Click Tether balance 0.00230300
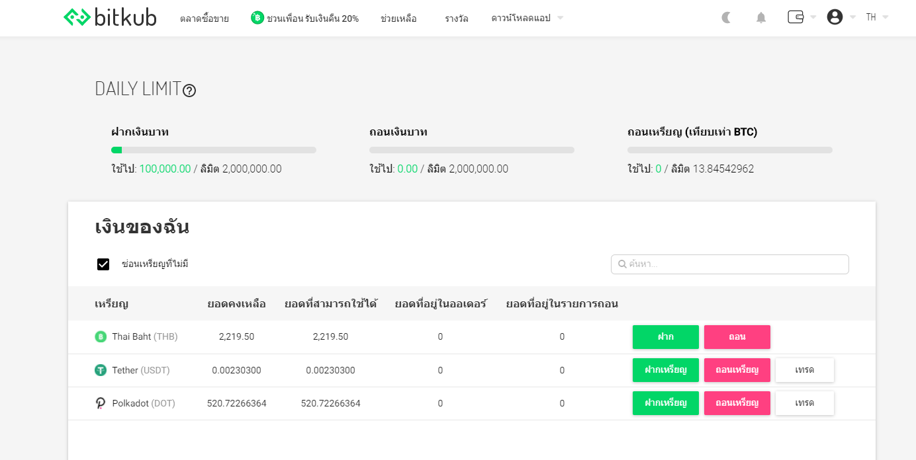 [236, 370]
